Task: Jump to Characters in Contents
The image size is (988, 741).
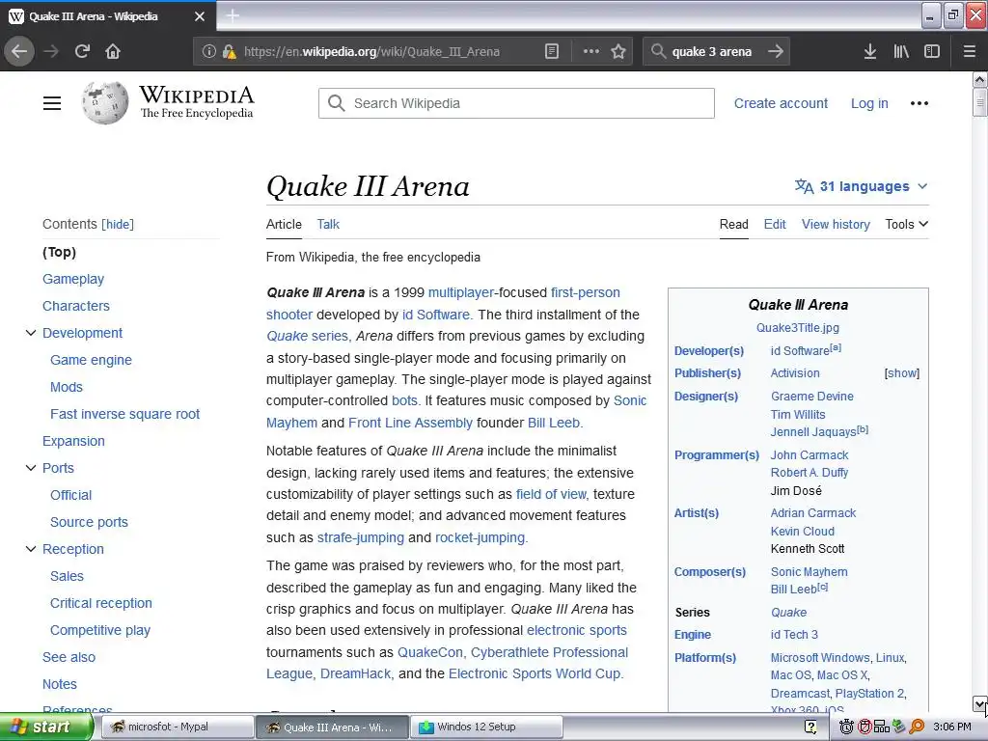Action: pos(75,306)
